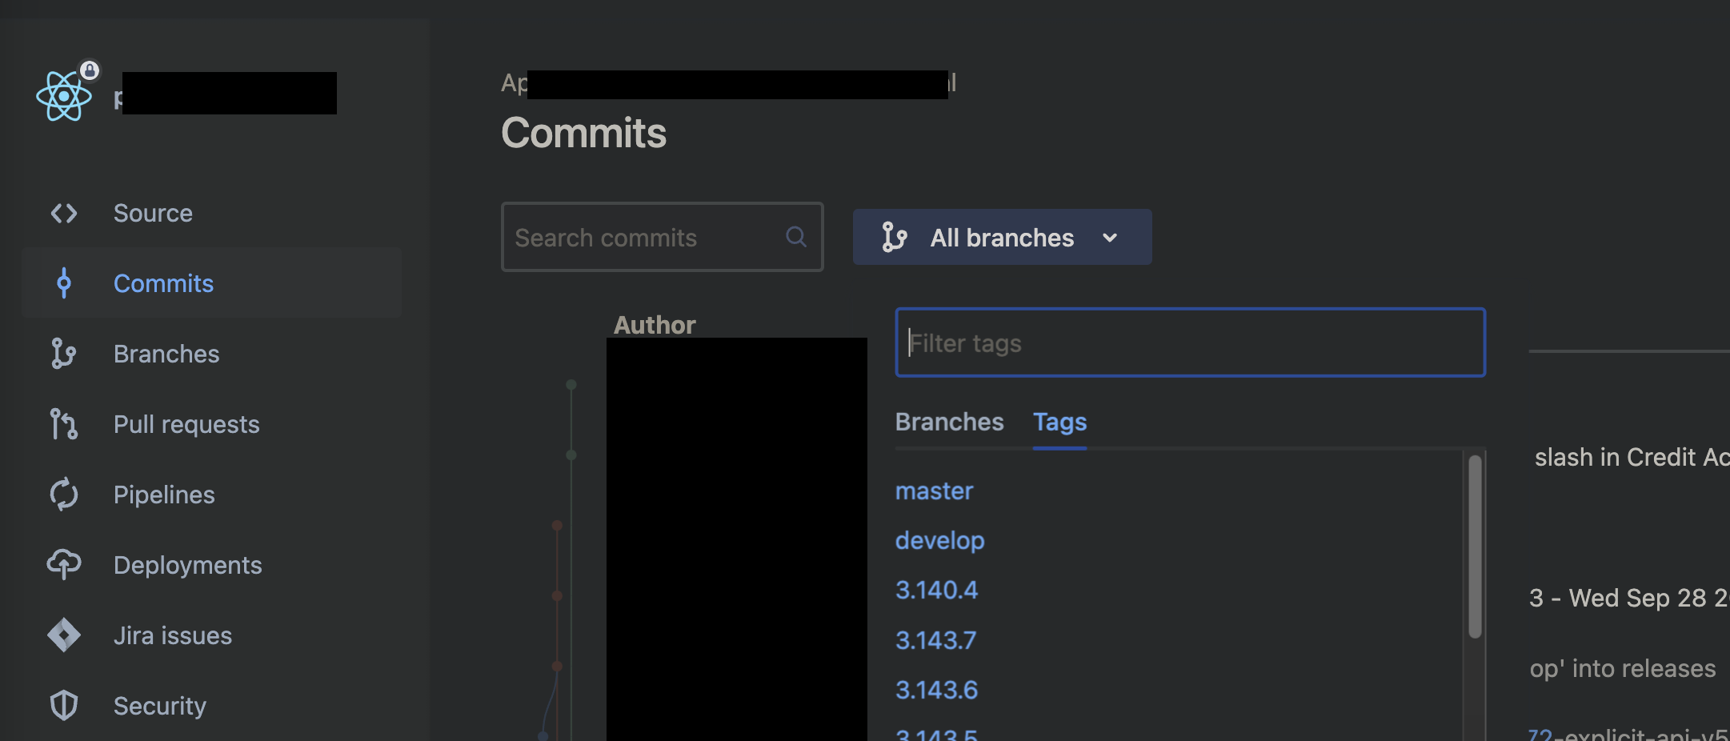Click the magnifying glass in the commit search
This screenshot has width=1730, height=741.
[x=795, y=236]
